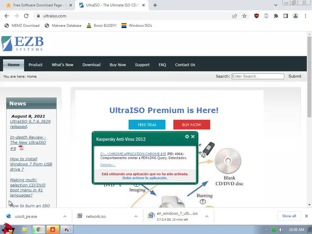Open uBlock Origin extension icon
This screenshot has height=234, width=312.
click(257, 16)
